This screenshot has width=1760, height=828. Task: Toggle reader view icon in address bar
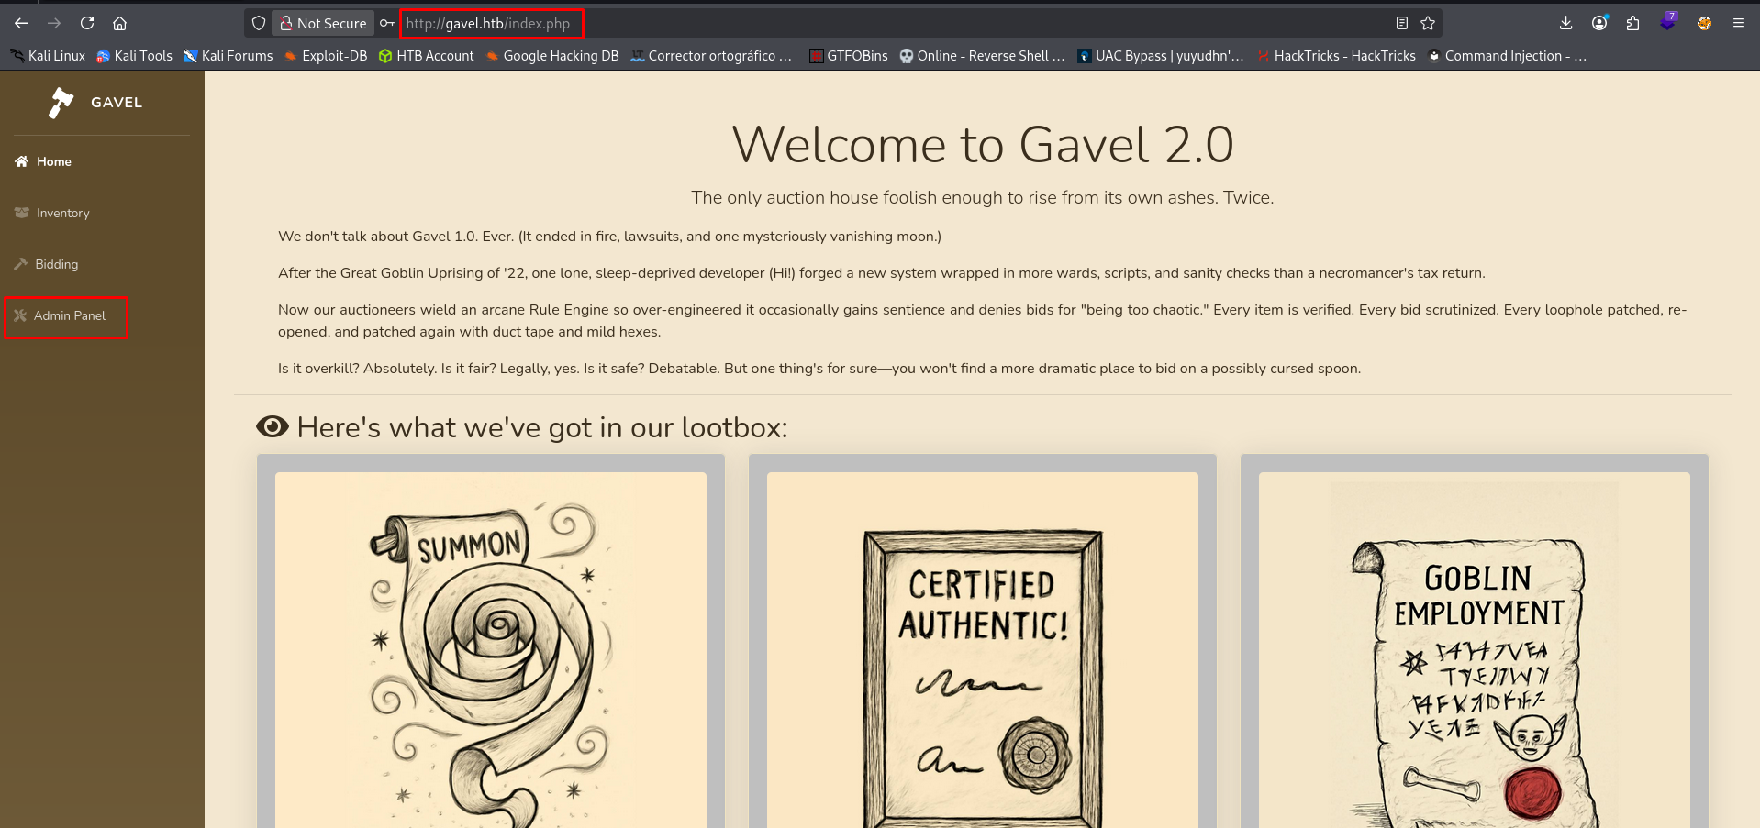tap(1401, 23)
